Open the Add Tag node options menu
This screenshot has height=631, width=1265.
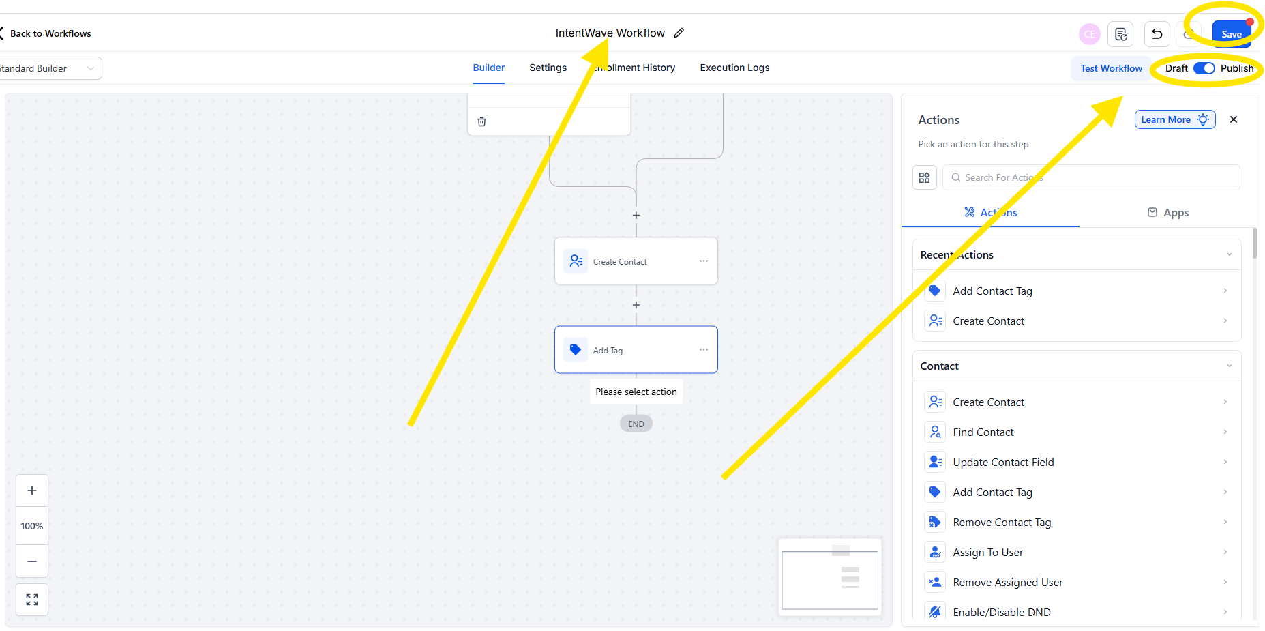[703, 350]
